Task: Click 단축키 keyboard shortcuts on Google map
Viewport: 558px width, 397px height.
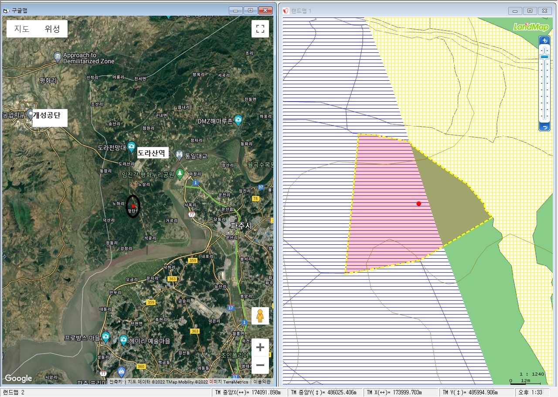Action: click(x=117, y=382)
